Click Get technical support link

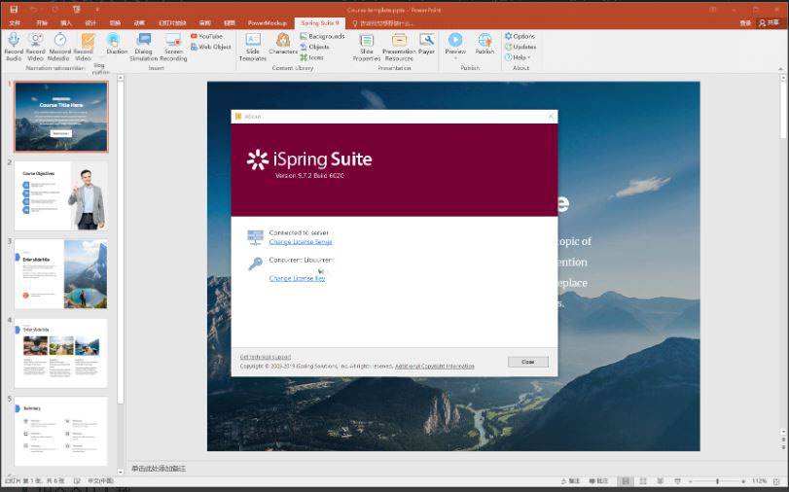(266, 357)
